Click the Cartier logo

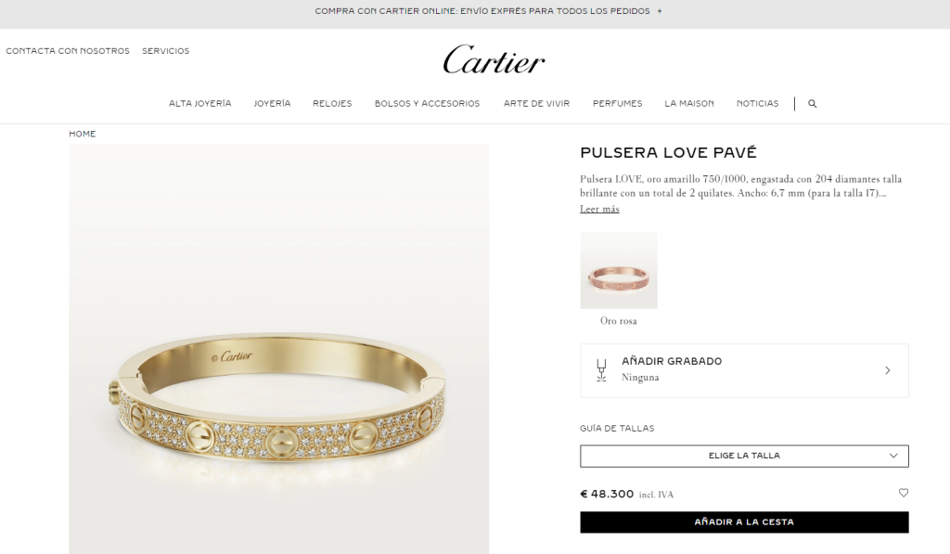click(494, 59)
